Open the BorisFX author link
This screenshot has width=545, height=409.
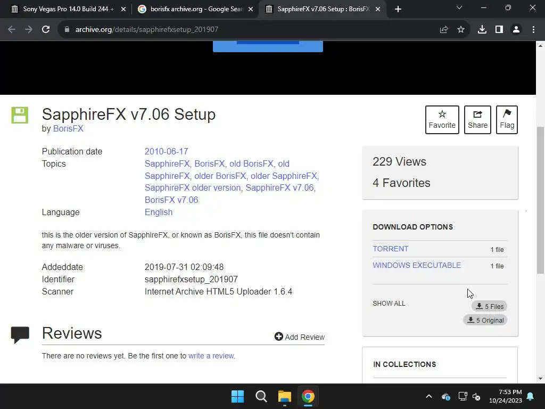68,129
